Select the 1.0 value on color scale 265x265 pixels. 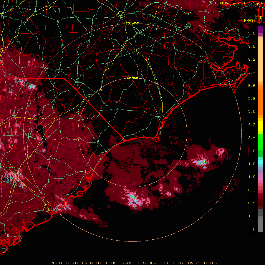tap(252, 177)
